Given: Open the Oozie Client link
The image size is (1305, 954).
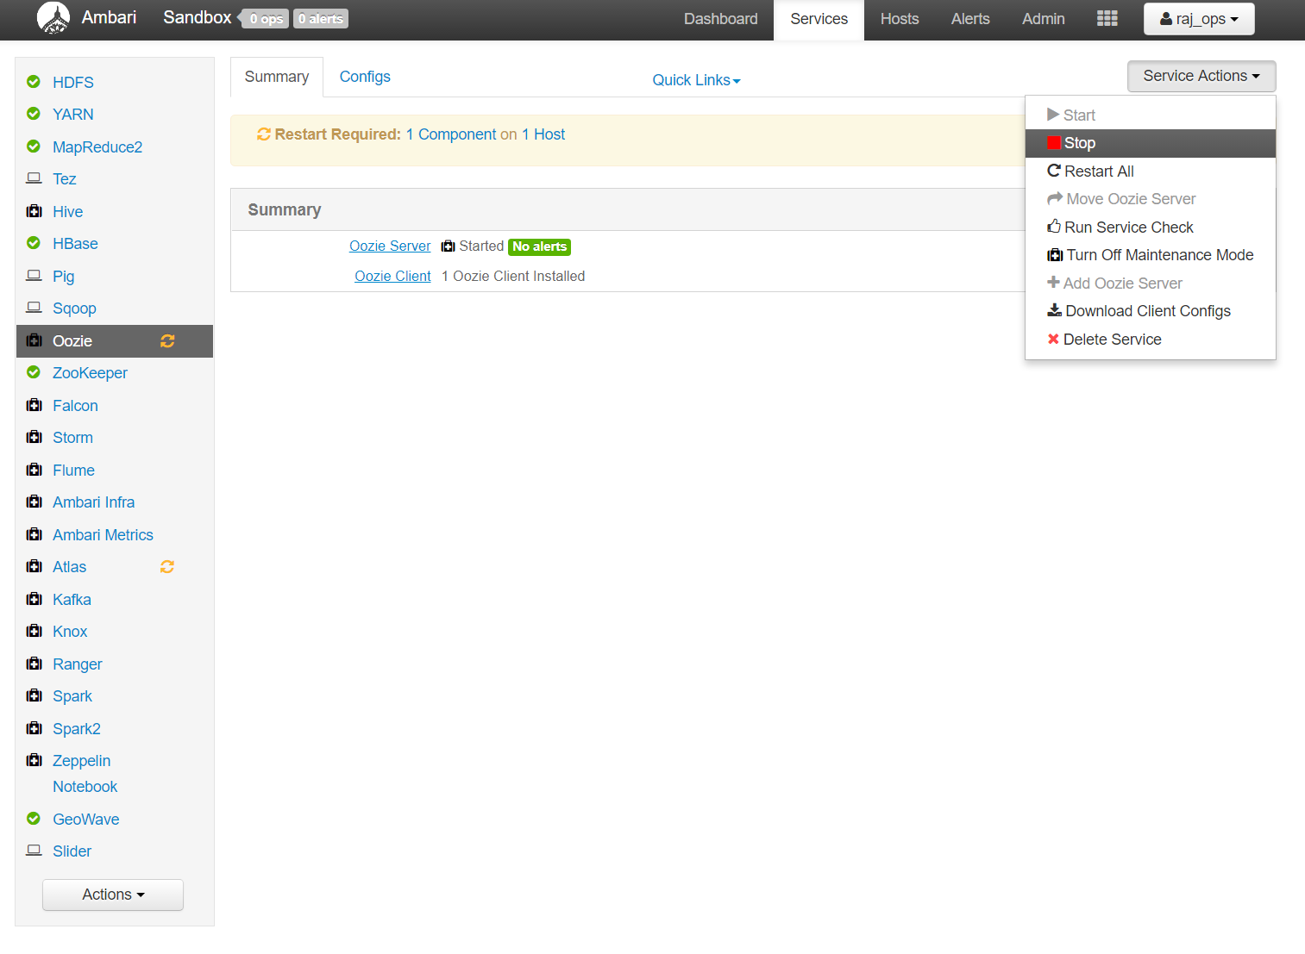Looking at the screenshot, I should click(392, 277).
